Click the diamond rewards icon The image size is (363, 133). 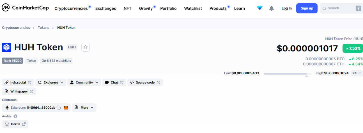(x=260, y=8)
